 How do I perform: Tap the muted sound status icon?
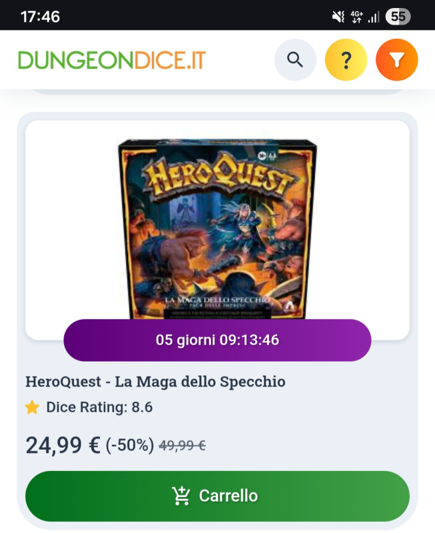coord(338,17)
